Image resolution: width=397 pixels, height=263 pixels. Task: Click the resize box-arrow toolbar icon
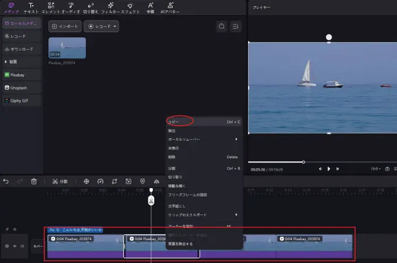[x=128, y=181]
